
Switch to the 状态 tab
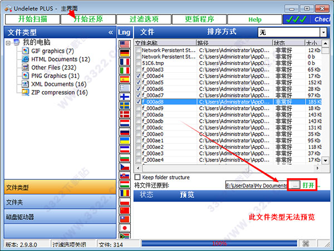tap(146, 195)
